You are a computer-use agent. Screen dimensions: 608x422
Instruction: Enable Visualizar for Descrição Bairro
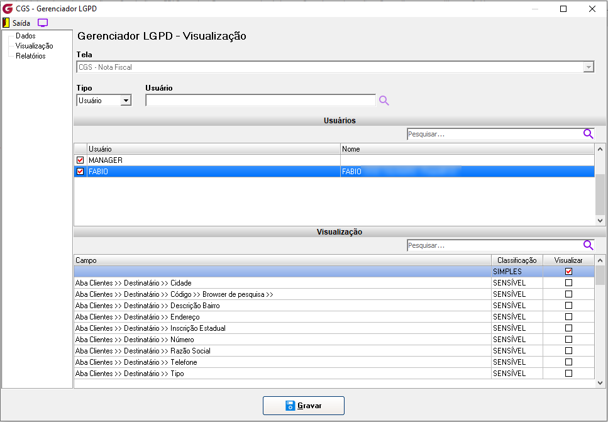(x=568, y=305)
